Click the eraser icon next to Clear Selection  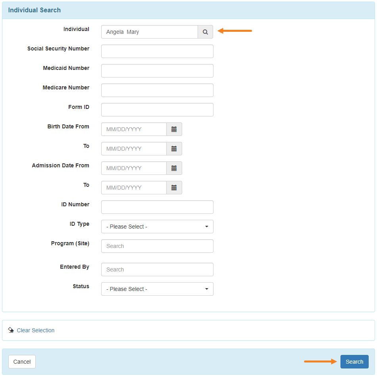click(11, 330)
